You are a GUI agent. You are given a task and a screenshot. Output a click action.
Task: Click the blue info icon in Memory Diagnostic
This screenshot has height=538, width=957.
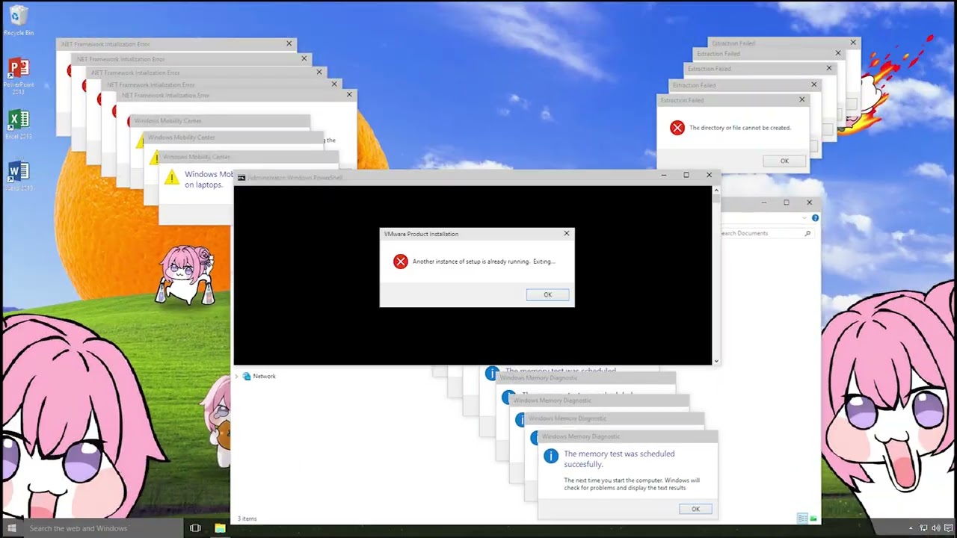pos(551,456)
